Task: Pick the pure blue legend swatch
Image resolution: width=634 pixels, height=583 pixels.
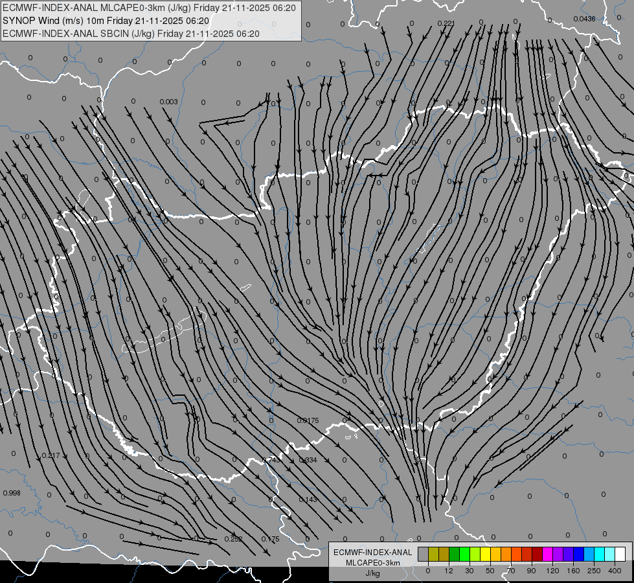Action: pos(578,554)
